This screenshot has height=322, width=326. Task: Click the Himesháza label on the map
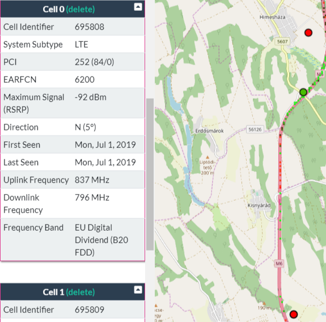click(272, 17)
